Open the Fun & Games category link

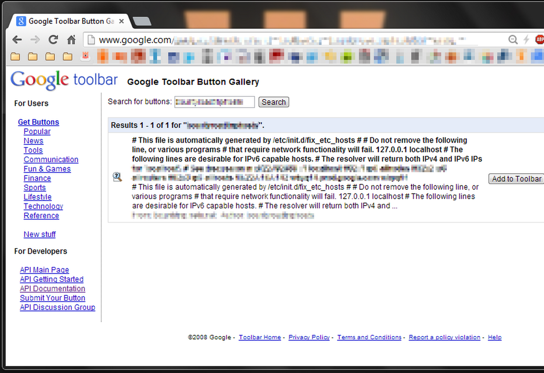[x=47, y=169]
